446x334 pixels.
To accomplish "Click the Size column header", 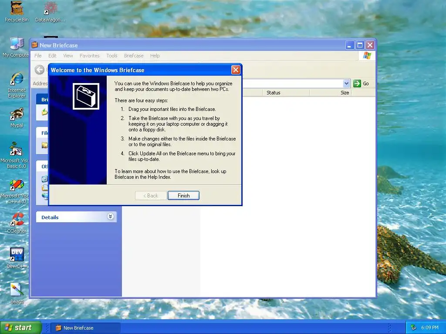I will (x=331, y=93).
